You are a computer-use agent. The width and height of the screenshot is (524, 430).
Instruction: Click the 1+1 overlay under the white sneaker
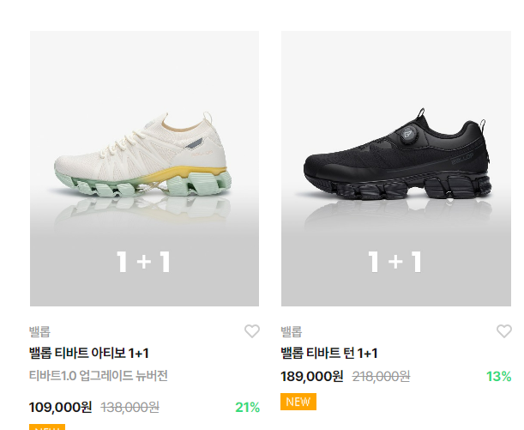click(x=144, y=263)
